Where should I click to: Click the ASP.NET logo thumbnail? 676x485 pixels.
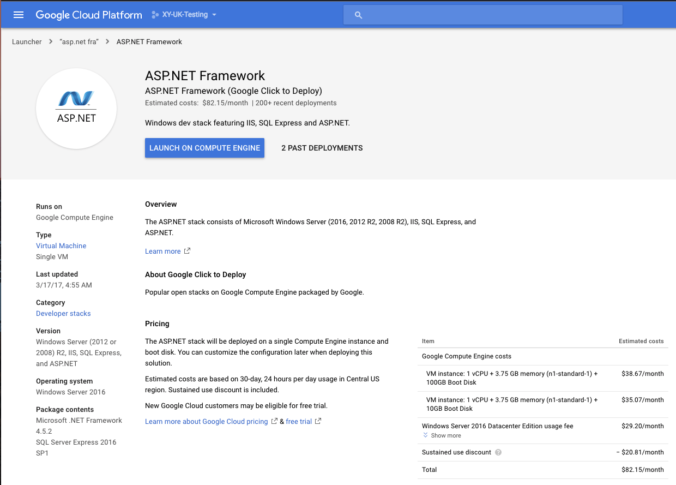76,109
